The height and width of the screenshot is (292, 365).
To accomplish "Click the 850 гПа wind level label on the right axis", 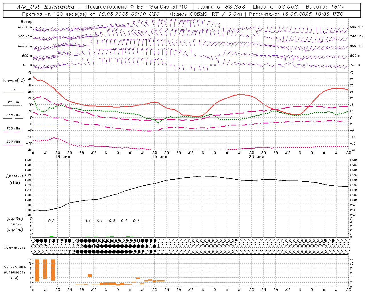I will pos(357,46).
